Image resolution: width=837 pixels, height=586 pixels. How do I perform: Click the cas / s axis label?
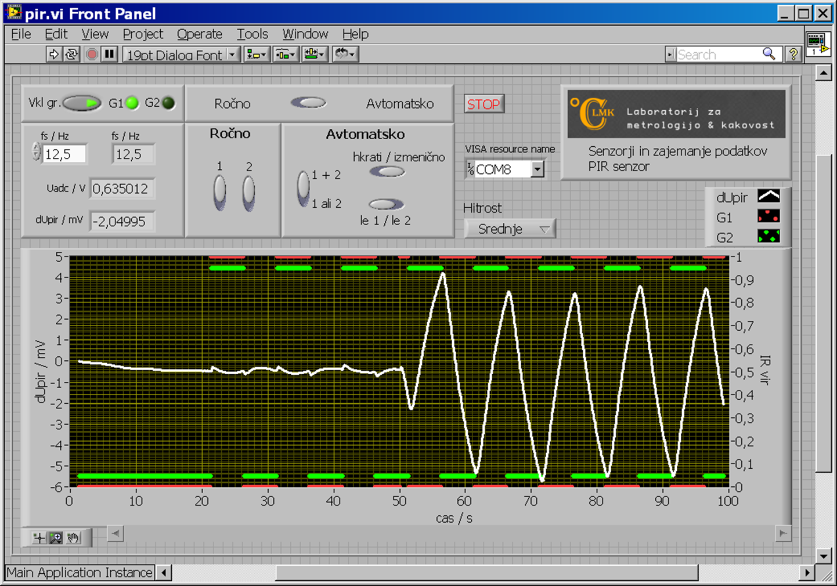454,518
